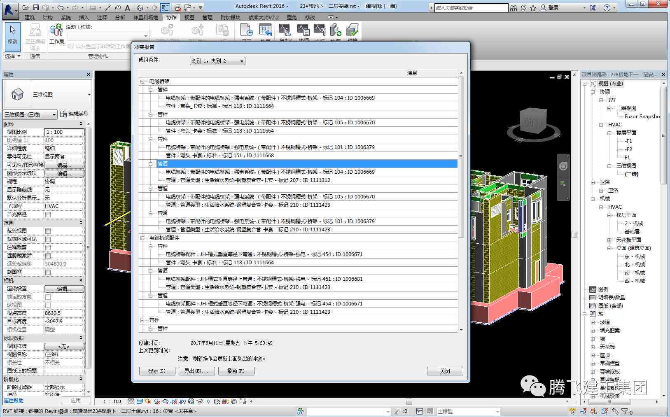Collapse the 电缆桥架配件 node in conflict report
The height and width of the screenshot is (417, 670).
point(142,238)
